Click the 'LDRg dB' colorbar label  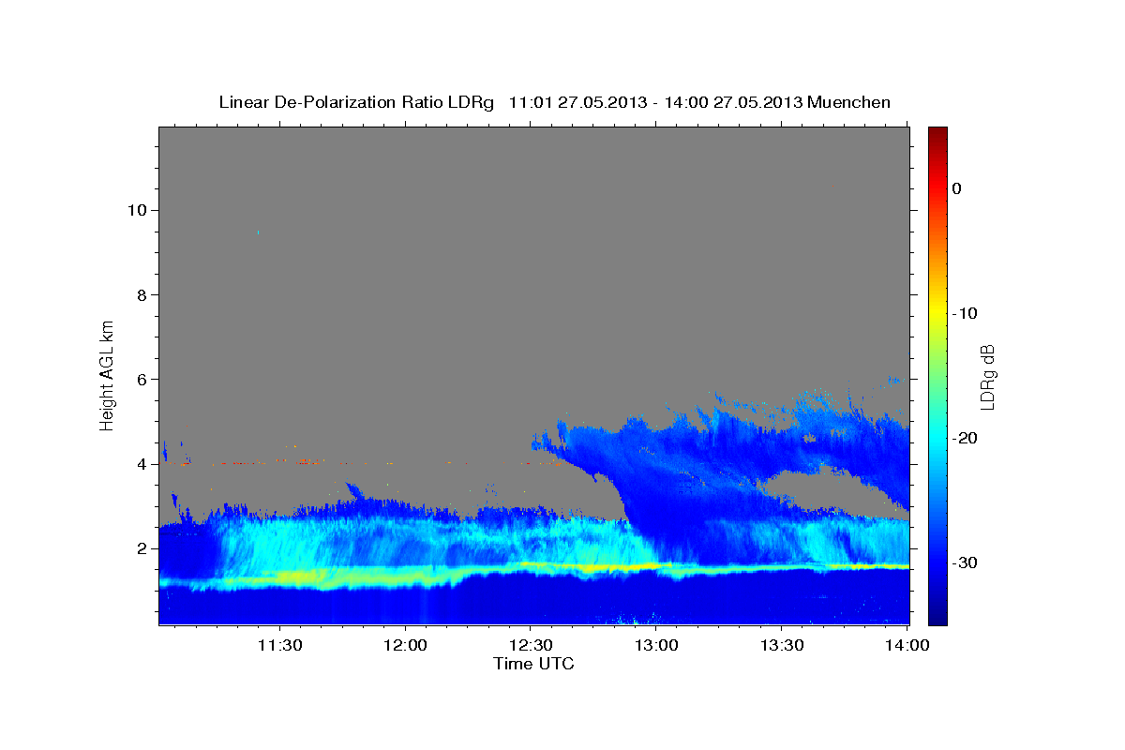click(987, 376)
